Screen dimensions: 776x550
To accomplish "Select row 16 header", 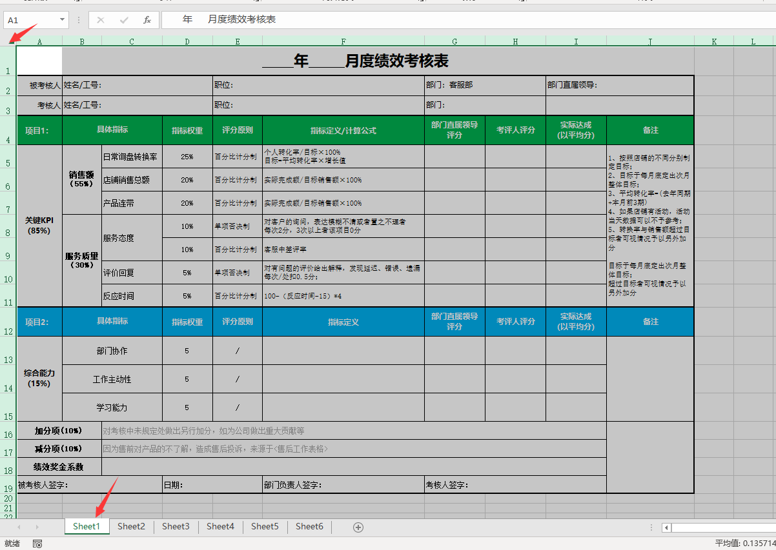I will (8, 431).
